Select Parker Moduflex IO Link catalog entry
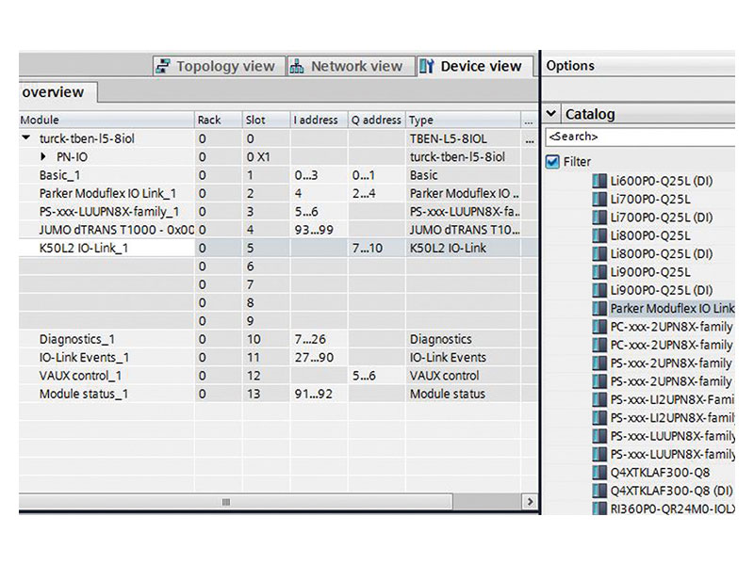The width and height of the screenshot is (754, 565). [x=672, y=309]
